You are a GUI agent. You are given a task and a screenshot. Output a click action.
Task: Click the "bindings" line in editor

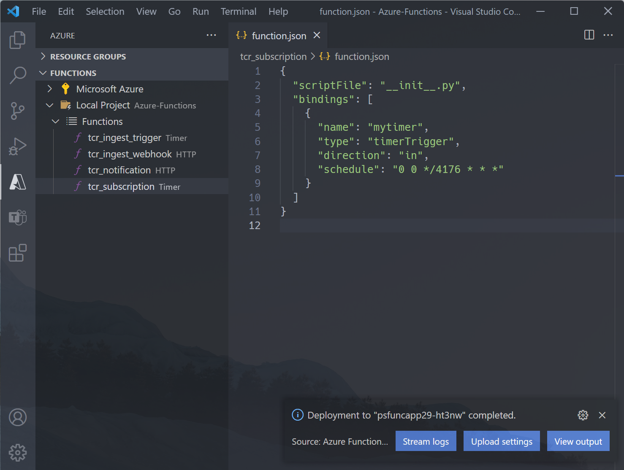tap(333, 99)
